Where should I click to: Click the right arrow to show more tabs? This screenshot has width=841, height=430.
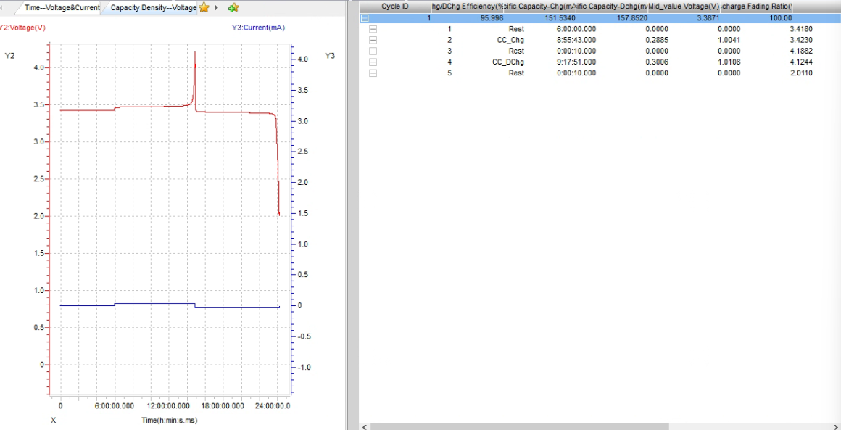click(217, 8)
